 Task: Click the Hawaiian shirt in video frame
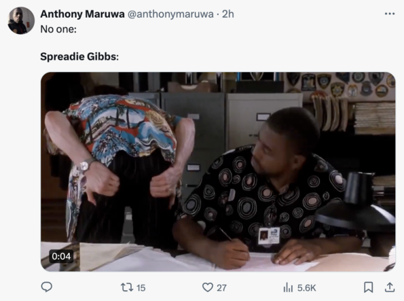coord(121,134)
